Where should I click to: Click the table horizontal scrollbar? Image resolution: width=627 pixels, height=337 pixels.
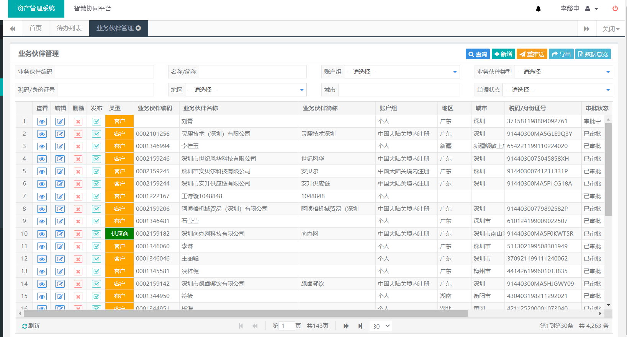(x=246, y=314)
